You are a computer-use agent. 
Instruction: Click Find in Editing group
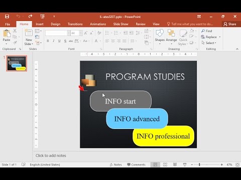pos(207,31)
